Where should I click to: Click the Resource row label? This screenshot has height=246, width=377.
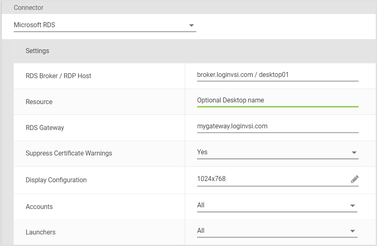click(x=39, y=102)
